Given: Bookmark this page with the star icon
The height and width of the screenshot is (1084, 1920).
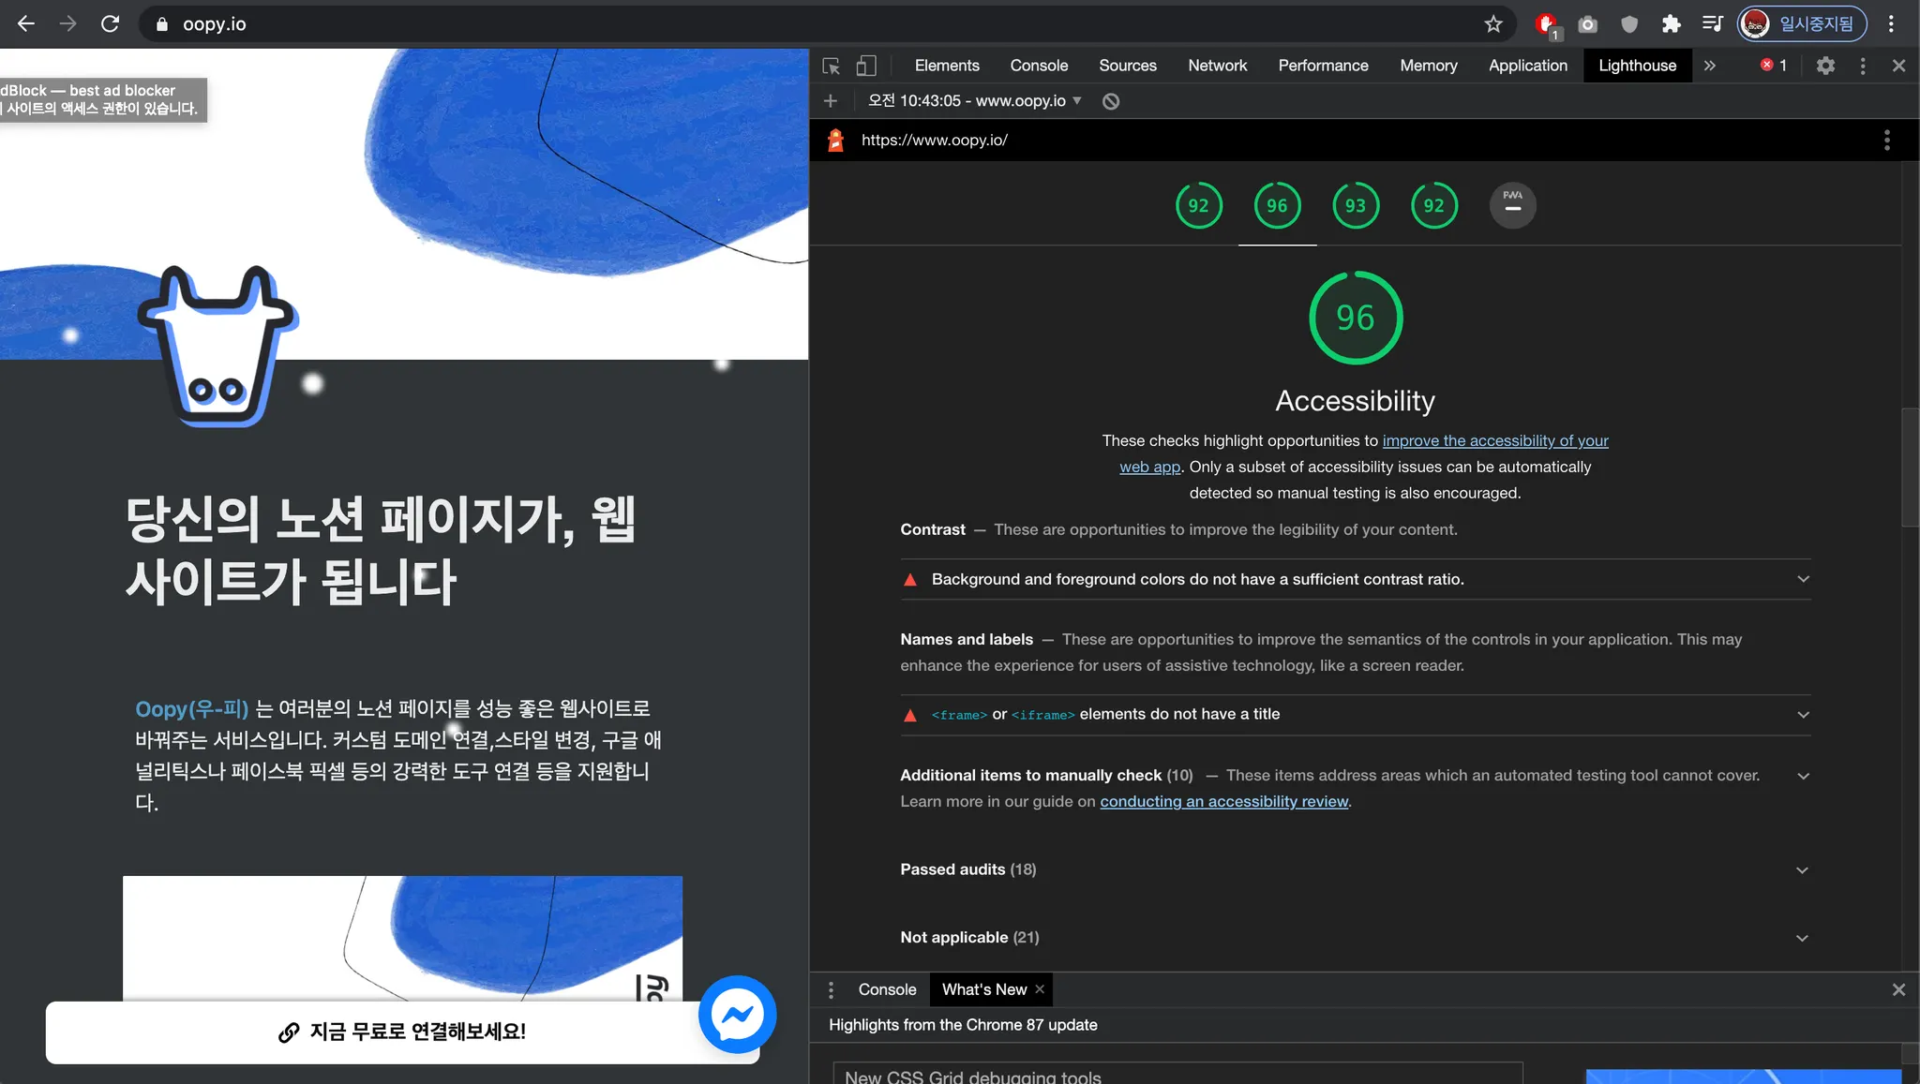Looking at the screenshot, I should coord(1493,24).
